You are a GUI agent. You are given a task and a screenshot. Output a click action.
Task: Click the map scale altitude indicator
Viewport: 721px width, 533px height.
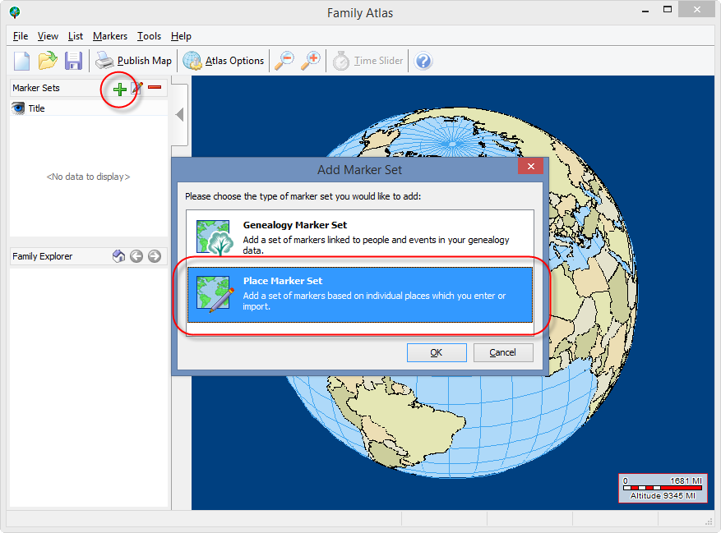(x=663, y=488)
